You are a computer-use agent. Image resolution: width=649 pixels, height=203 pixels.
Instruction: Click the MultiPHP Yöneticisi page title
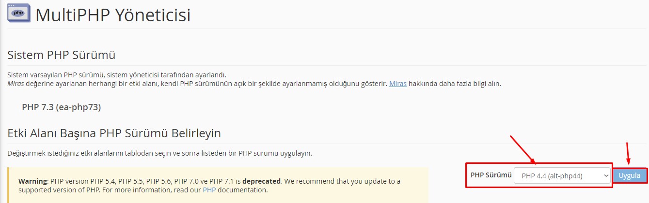pos(113,15)
